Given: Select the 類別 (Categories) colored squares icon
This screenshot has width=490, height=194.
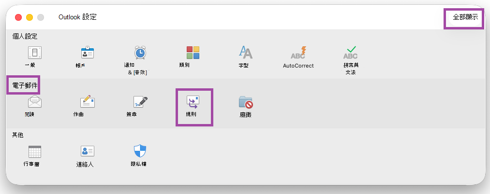Looking at the screenshot, I should click(x=193, y=53).
